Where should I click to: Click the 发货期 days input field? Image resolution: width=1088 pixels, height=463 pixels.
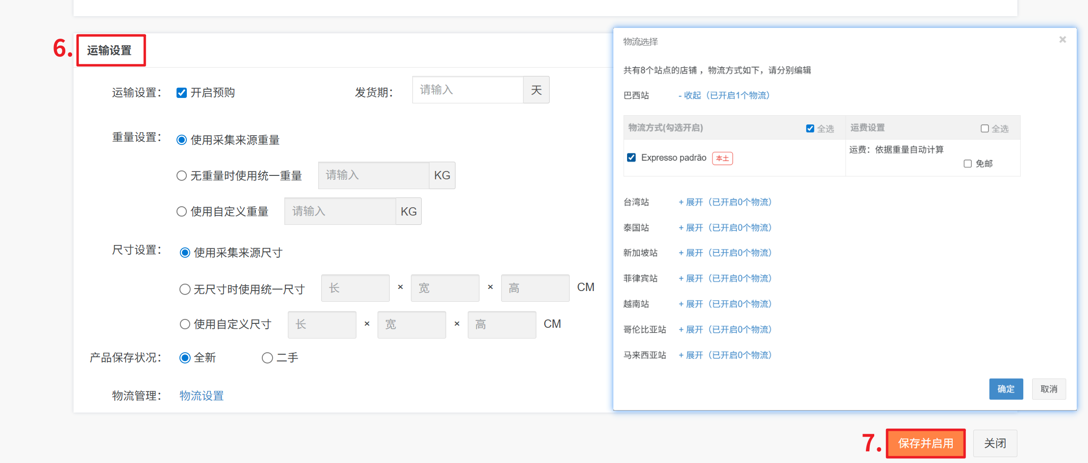click(467, 90)
